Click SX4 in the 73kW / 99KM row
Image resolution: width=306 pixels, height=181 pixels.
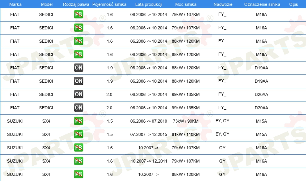(x=46, y=121)
